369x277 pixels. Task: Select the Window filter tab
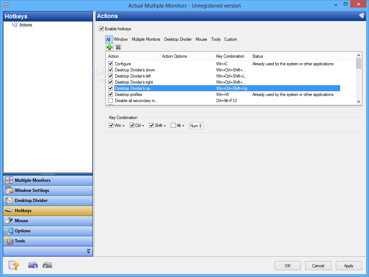pyautogui.click(x=121, y=39)
